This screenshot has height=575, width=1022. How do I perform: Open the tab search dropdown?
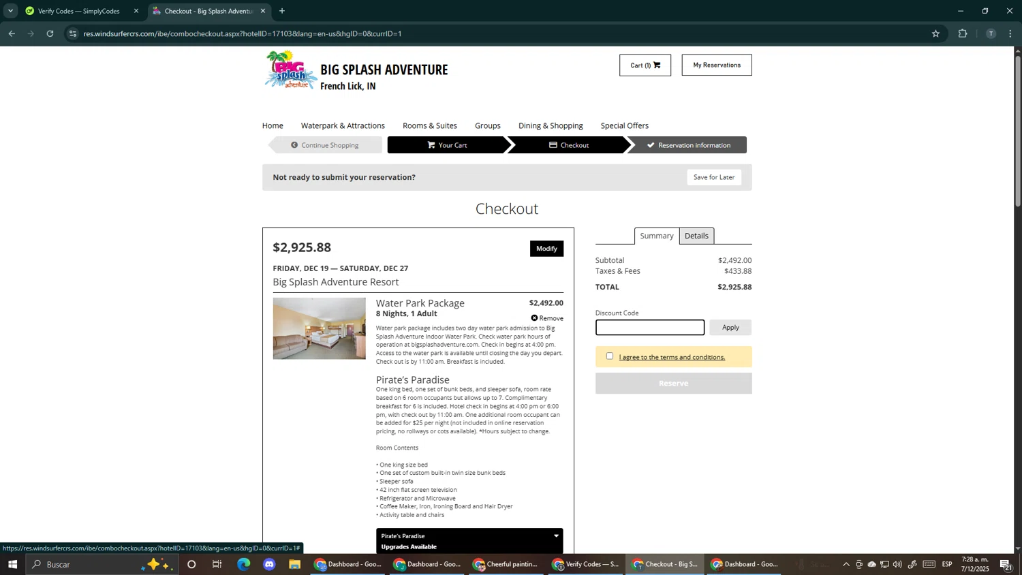click(x=10, y=12)
